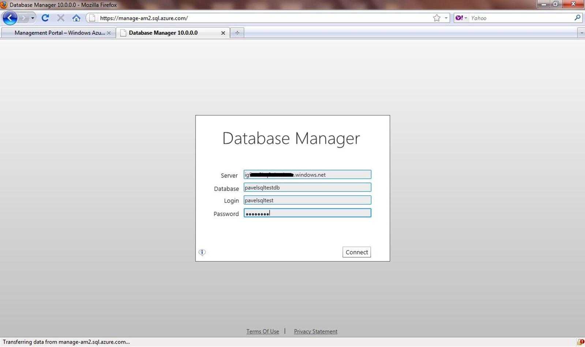This screenshot has width=585, height=347.
Task: Open the Yahoo search engine selector
Action: 461,18
